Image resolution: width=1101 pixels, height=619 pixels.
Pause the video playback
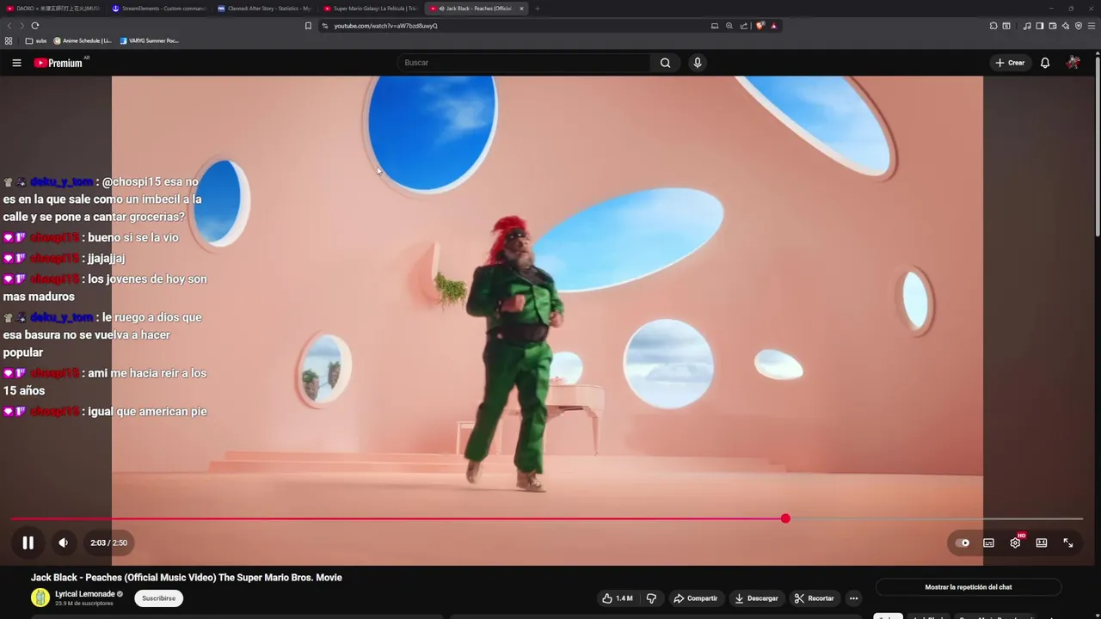pos(28,542)
